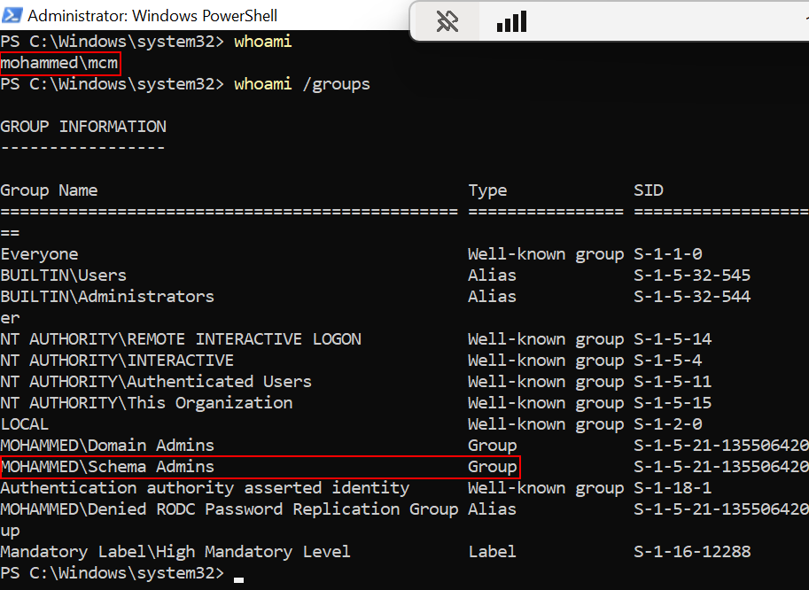Screen dimensions: 809x590
Task: Click the highlighted MOHAMMED\Schema Admins row
Action: pos(259,467)
